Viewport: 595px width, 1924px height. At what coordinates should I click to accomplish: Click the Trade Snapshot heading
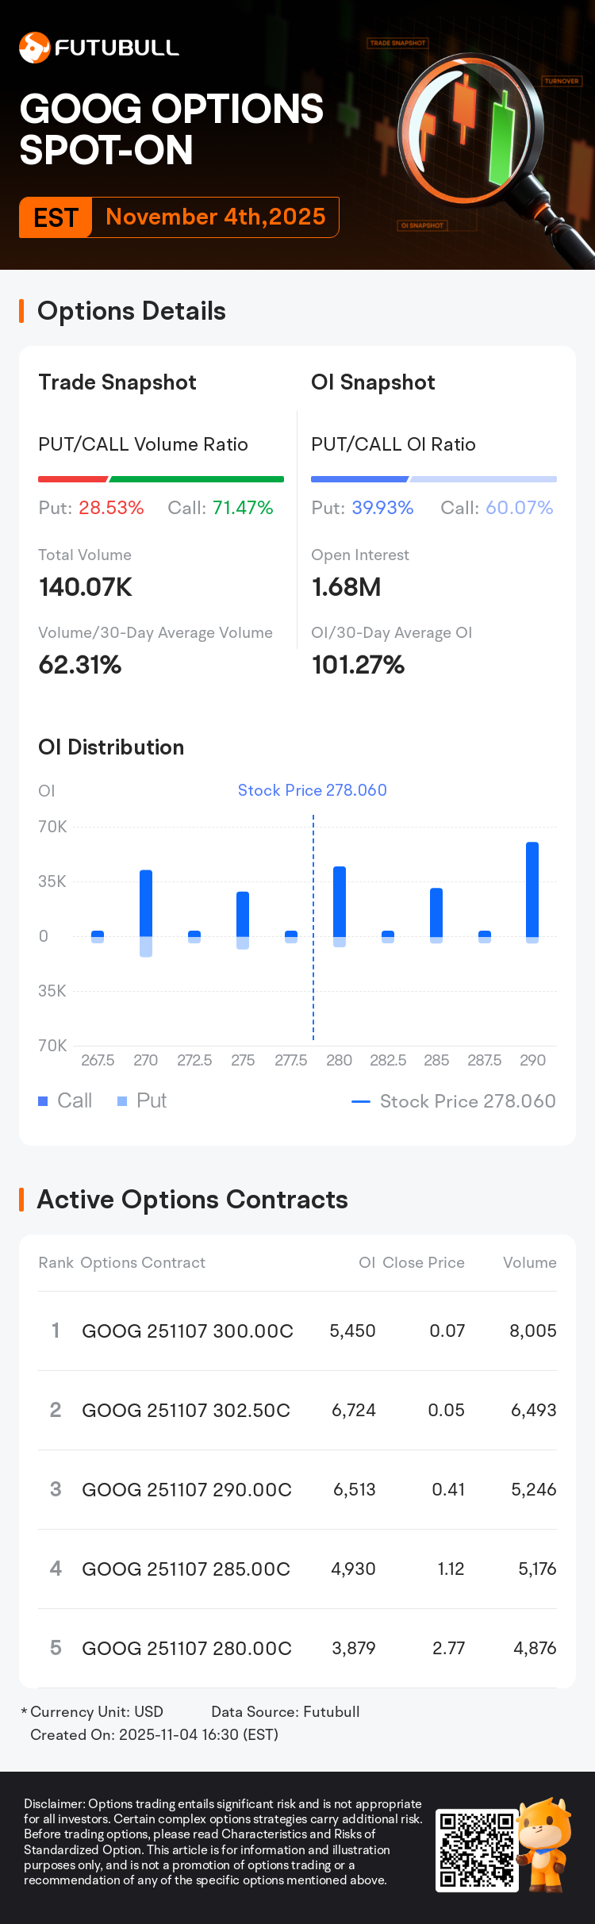pyautogui.click(x=117, y=382)
